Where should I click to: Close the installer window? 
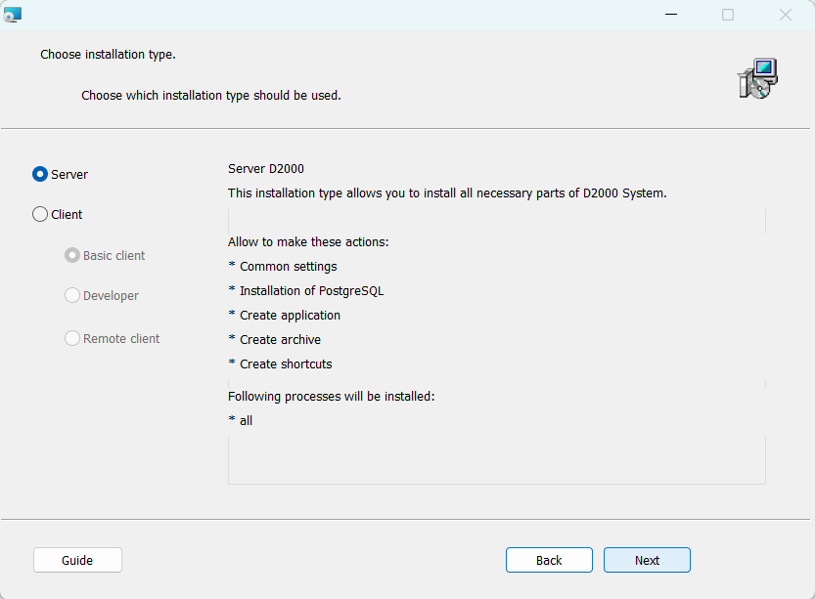coord(785,15)
